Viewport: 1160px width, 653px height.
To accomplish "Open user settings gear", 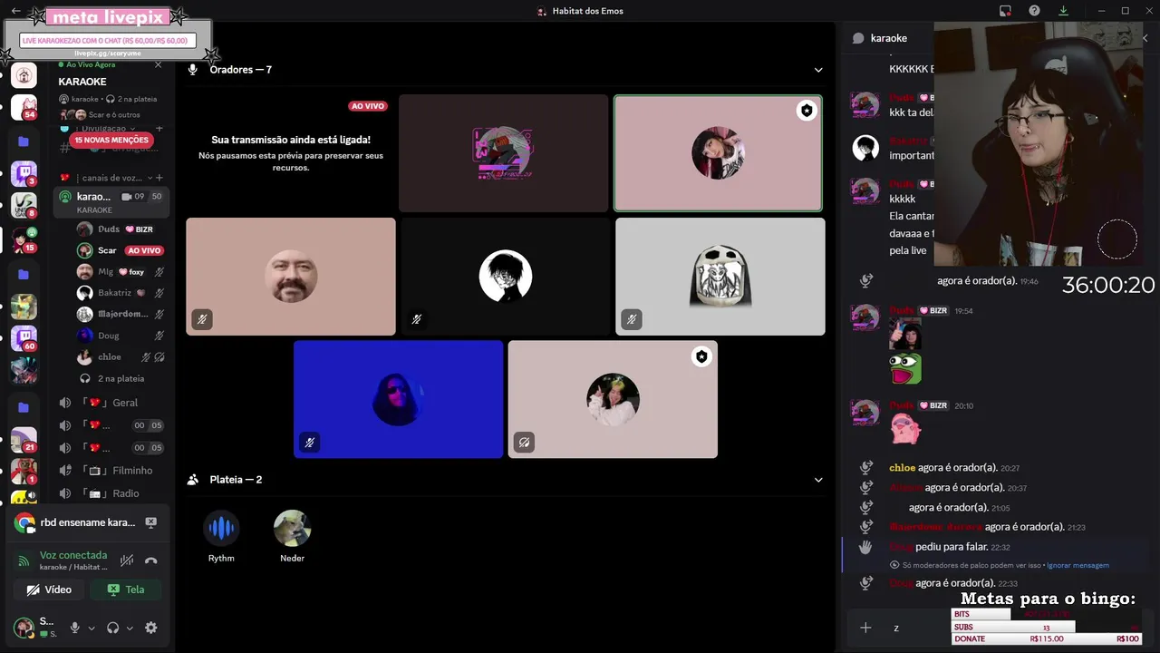I will (x=151, y=628).
